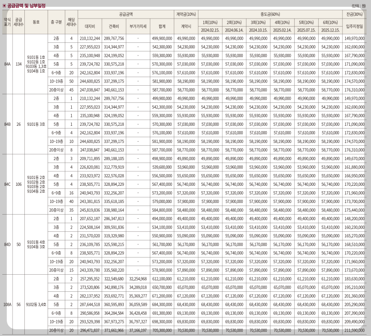Select the VAT value '36,428,458'

[138, 313]
